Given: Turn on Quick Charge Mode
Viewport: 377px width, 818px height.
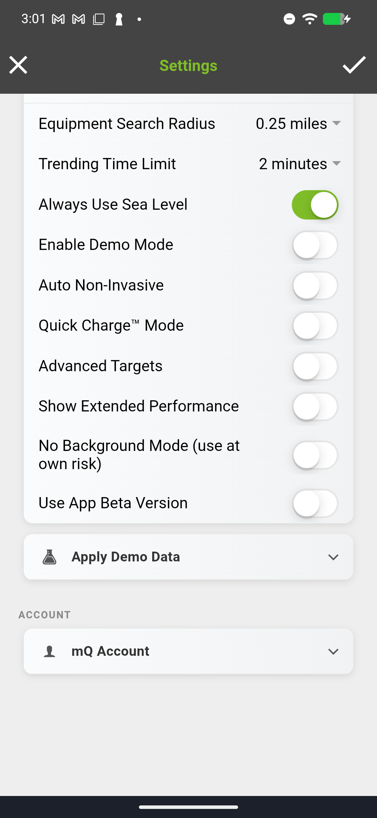Looking at the screenshot, I should click(x=315, y=326).
